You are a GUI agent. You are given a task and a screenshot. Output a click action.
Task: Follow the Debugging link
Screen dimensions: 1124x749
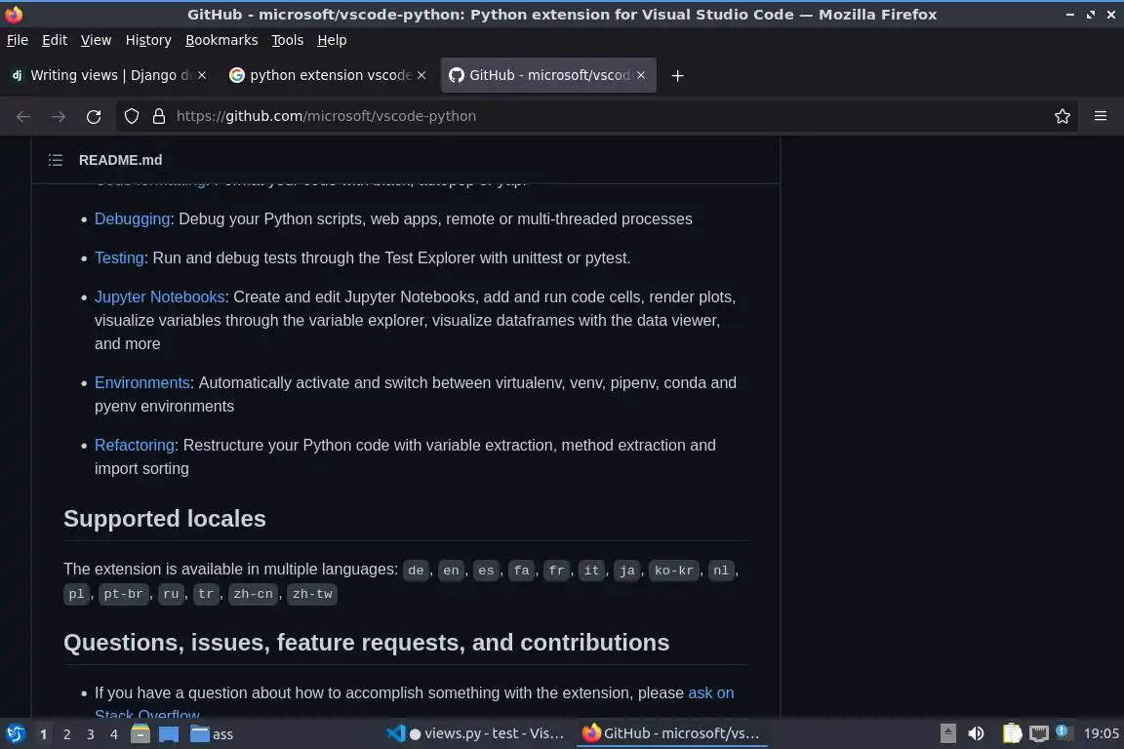[x=132, y=218]
